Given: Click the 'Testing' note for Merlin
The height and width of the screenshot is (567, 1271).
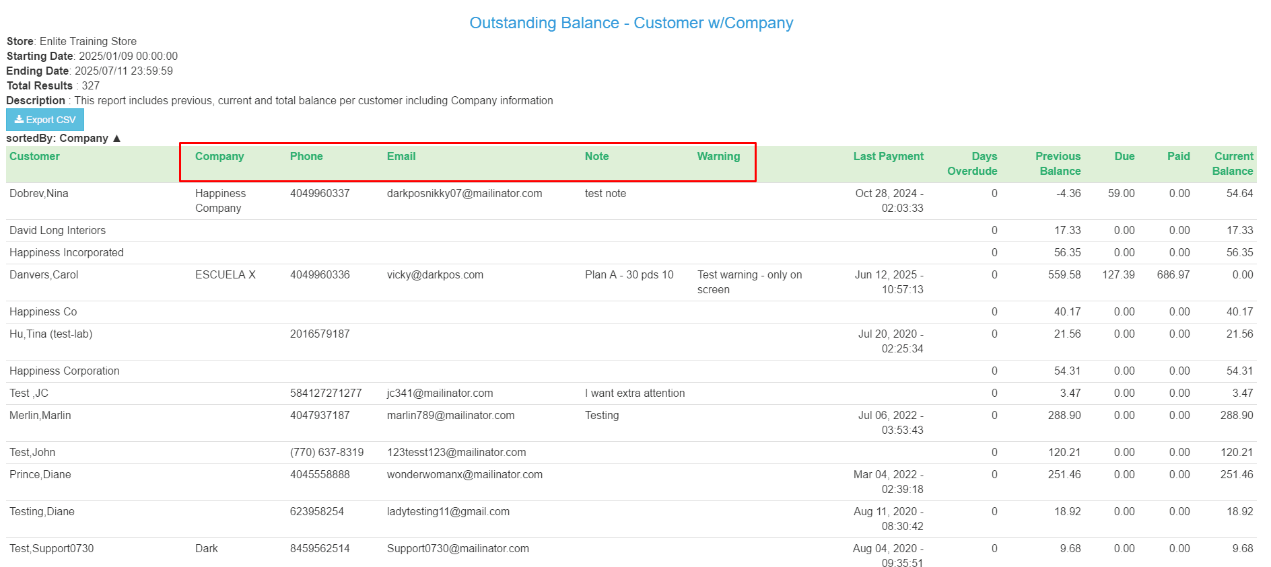Looking at the screenshot, I should (x=602, y=415).
